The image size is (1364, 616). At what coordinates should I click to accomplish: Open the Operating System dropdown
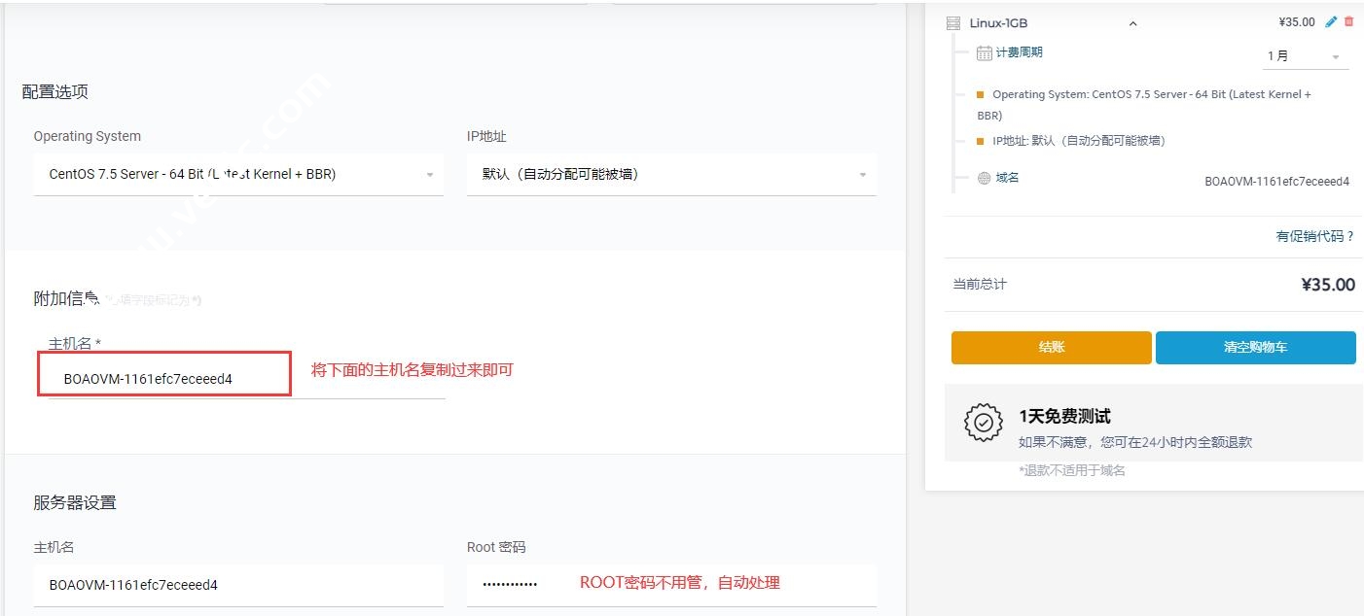pyautogui.click(x=238, y=175)
